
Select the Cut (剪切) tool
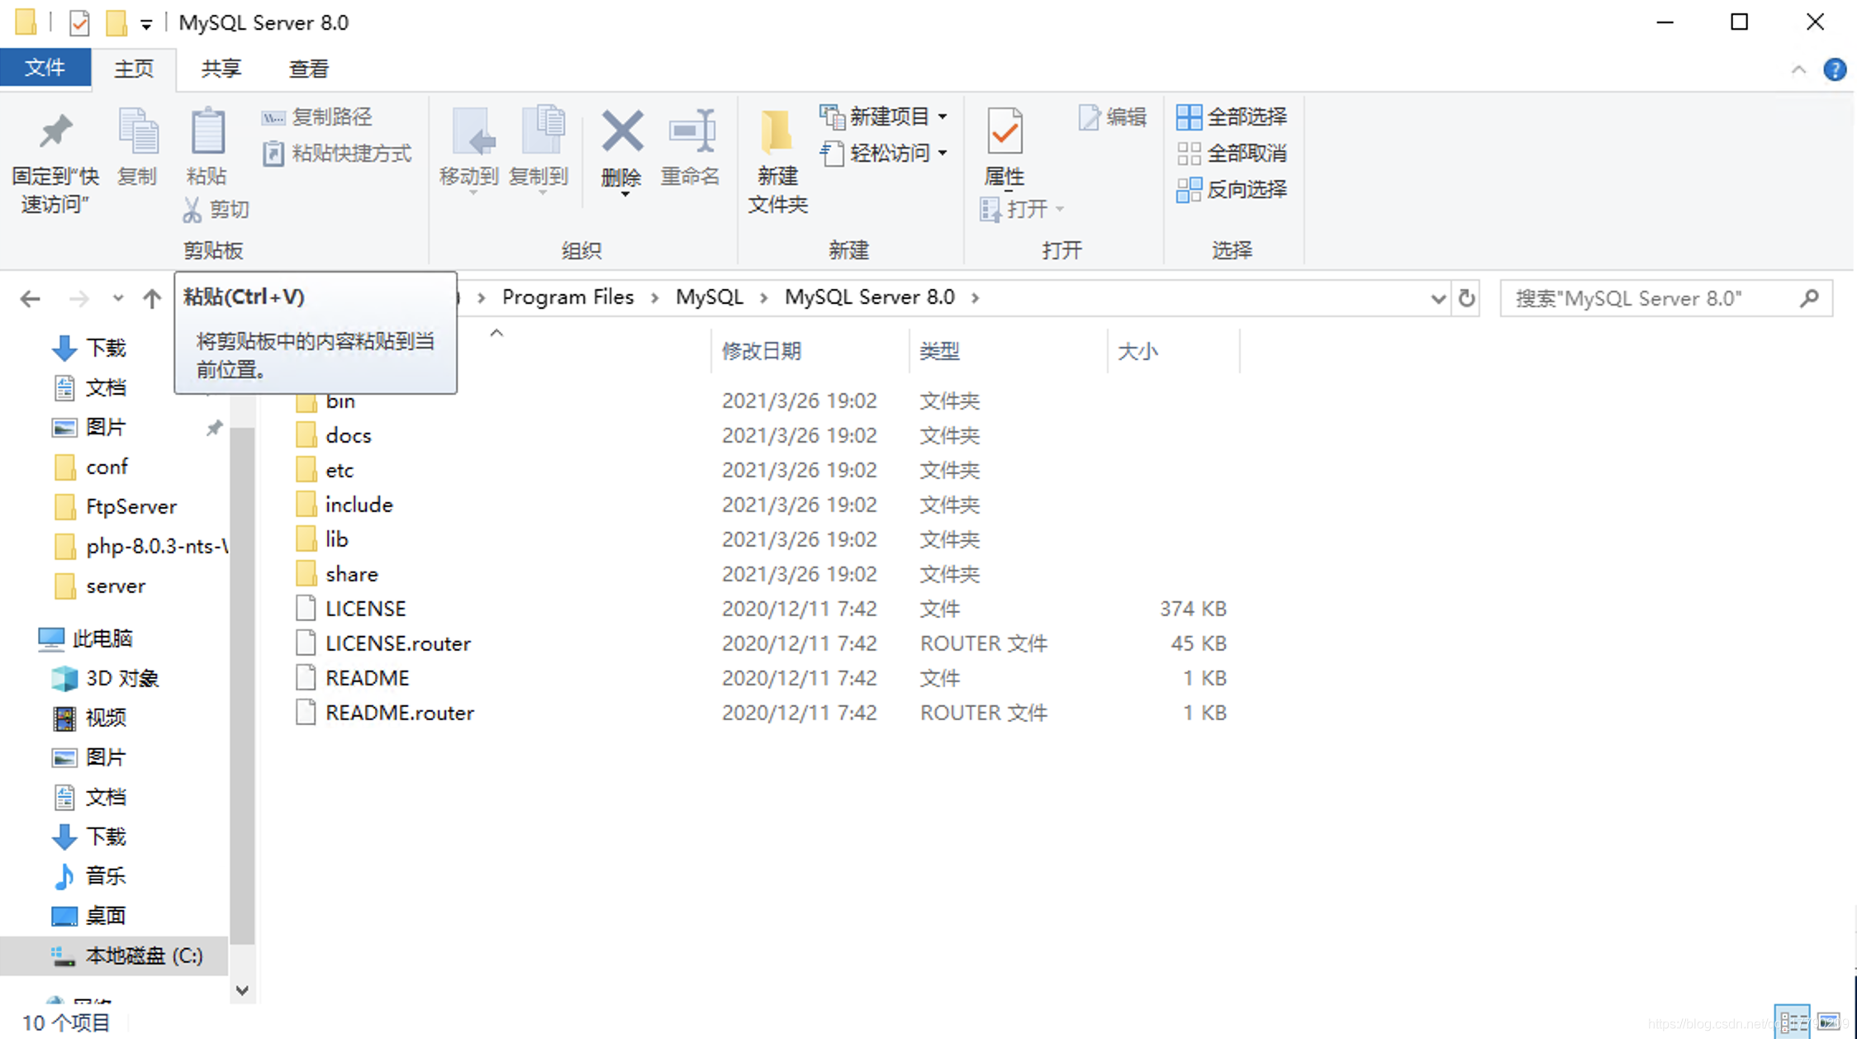coord(214,209)
